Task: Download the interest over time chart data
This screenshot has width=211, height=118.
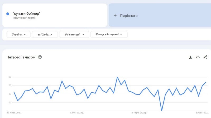Action: tap(191, 57)
